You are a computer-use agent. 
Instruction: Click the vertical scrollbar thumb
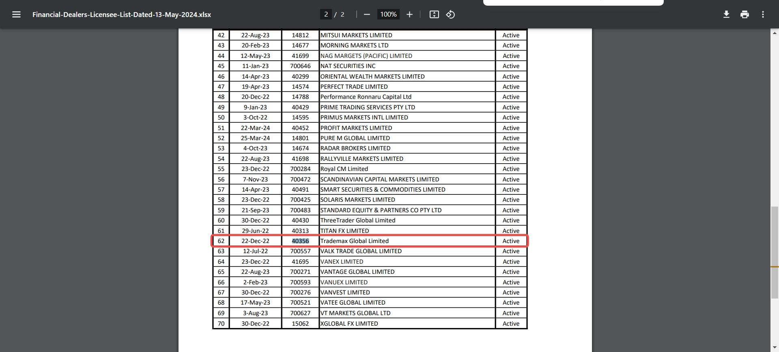point(775,252)
